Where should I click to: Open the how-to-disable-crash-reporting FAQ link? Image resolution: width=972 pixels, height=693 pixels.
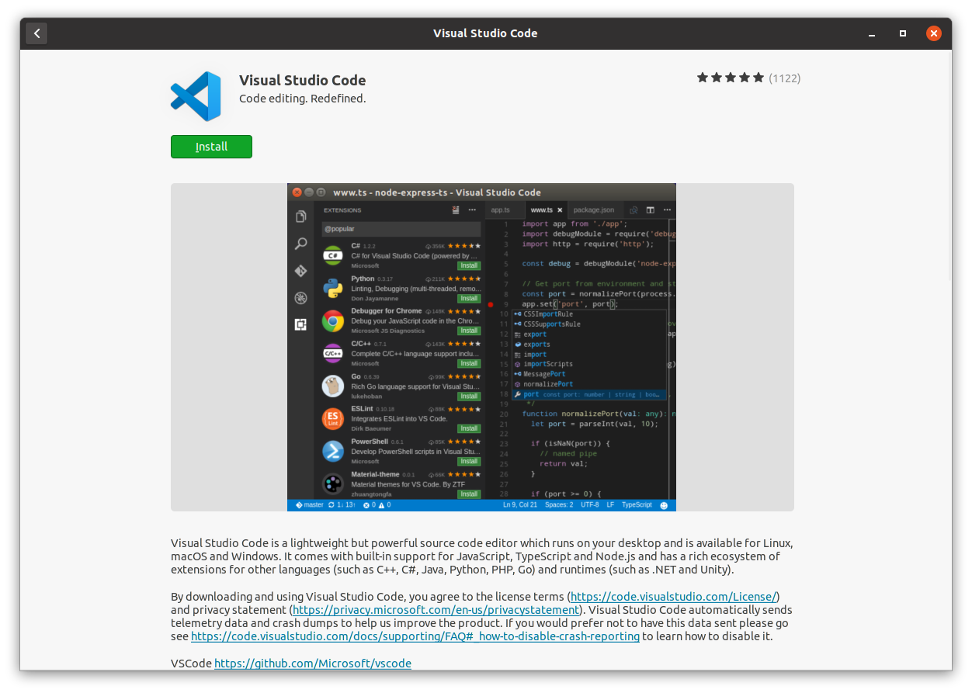415,636
